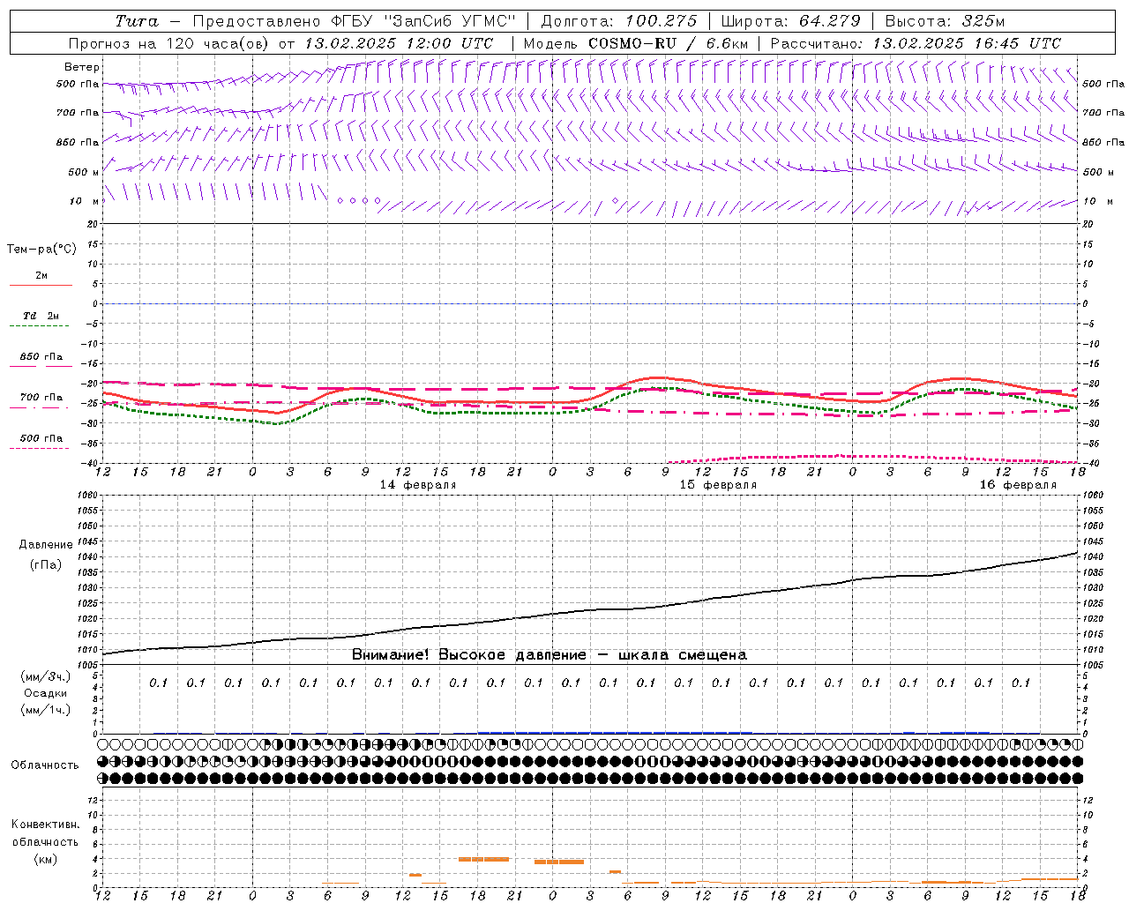The height and width of the screenshot is (903, 1129).
Task: Click the "Облачность" cloud cover row label
Action: [45, 765]
